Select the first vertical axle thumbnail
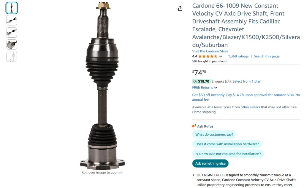The image size is (304, 188). pyautogui.click(x=12, y=8)
